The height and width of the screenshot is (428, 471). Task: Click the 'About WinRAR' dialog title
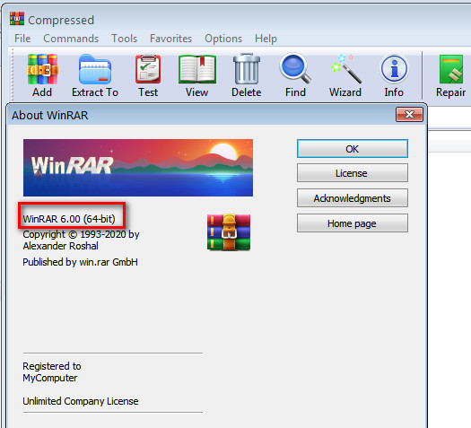pyautogui.click(x=50, y=116)
